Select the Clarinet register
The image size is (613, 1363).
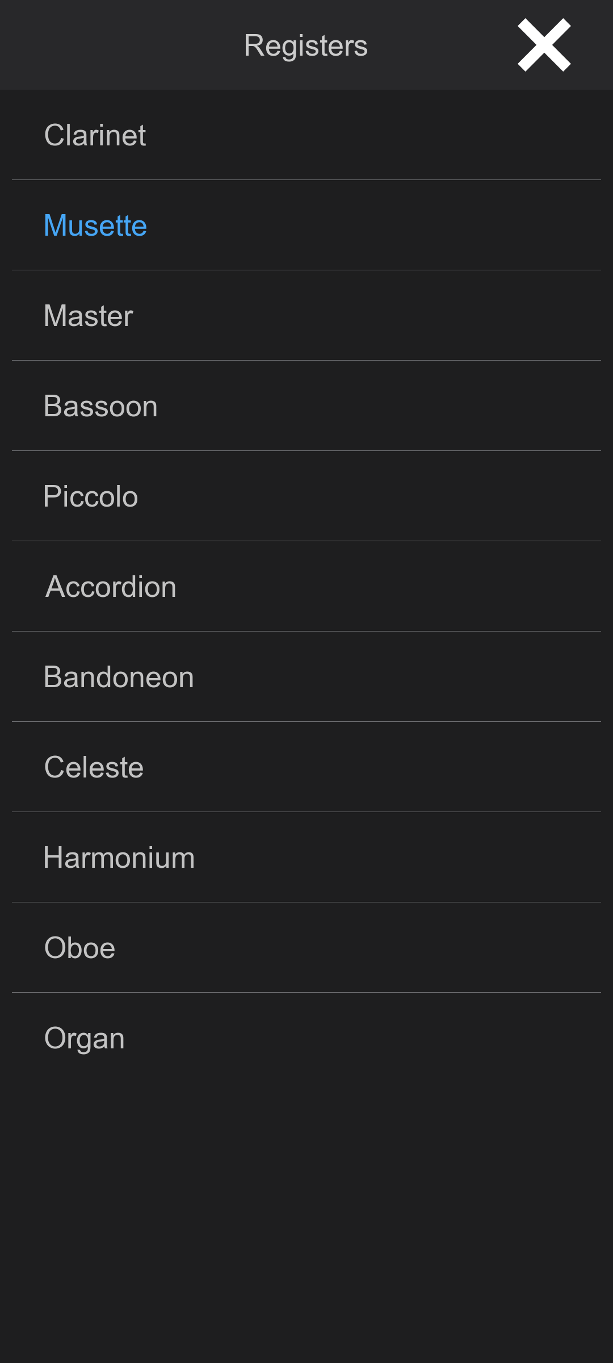click(x=95, y=135)
